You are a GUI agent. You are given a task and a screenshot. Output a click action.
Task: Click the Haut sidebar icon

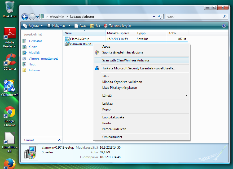coord(24,64)
